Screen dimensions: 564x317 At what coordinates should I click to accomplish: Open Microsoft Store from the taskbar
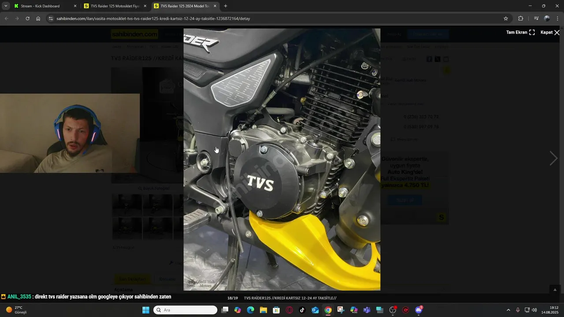point(276,310)
